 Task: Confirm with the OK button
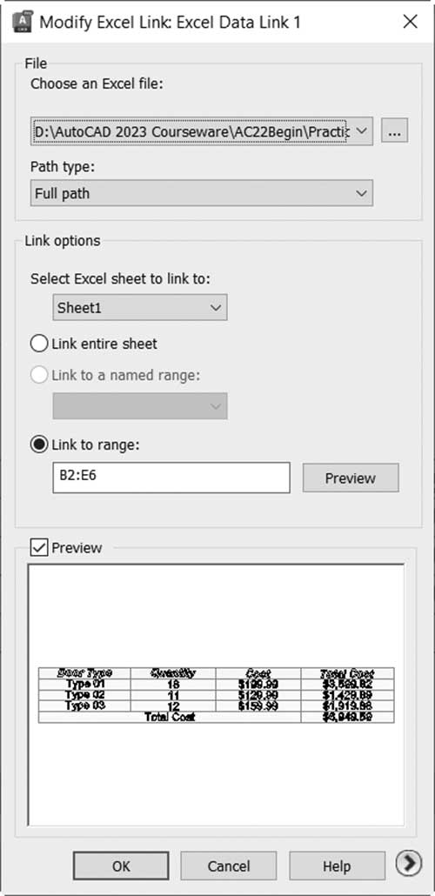tap(121, 866)
